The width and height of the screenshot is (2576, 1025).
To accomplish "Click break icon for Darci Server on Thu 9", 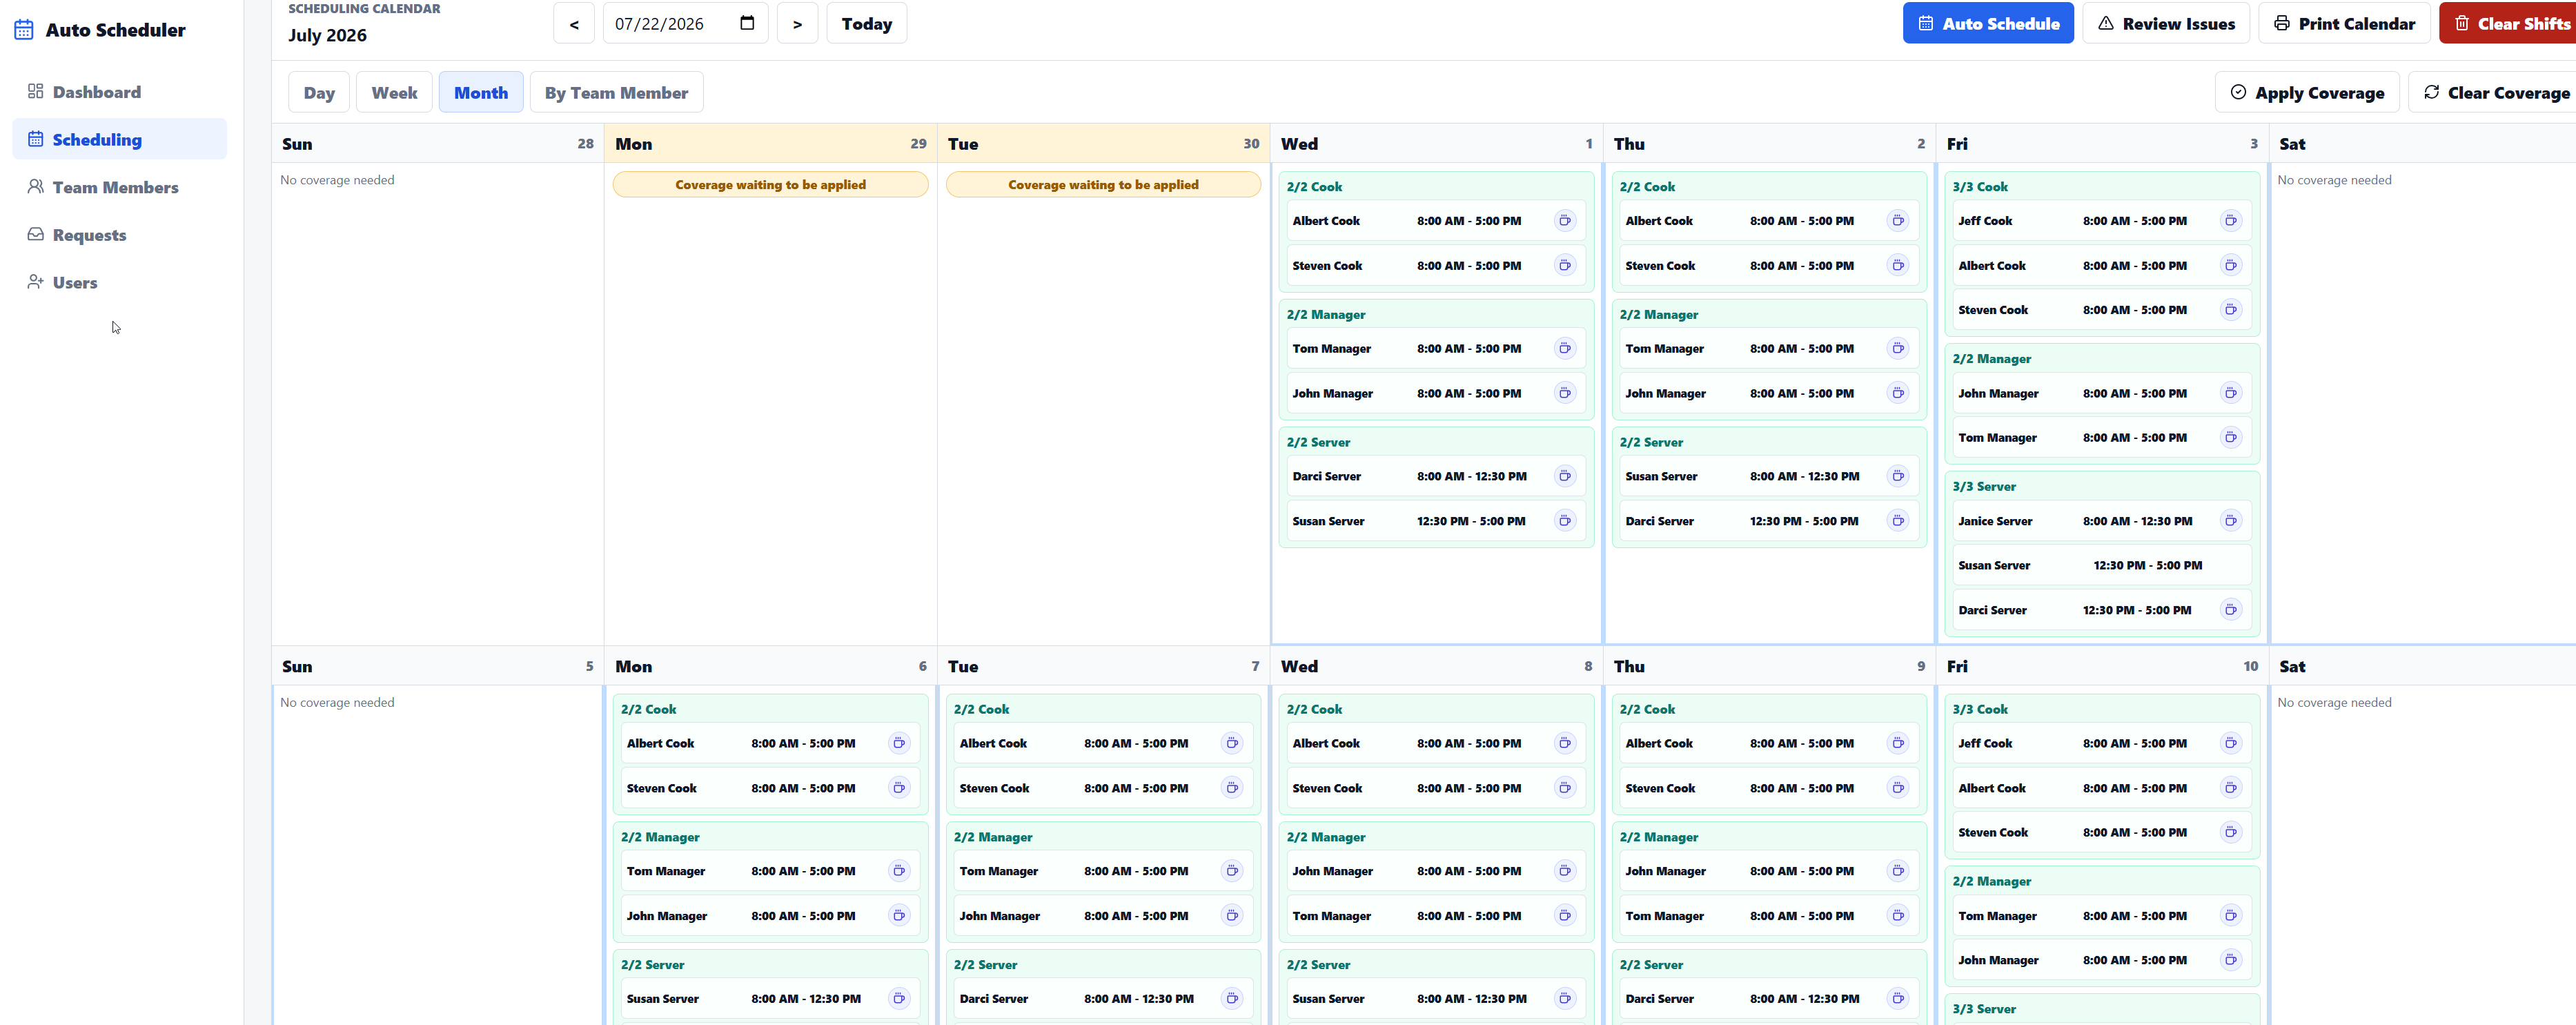I will coord(1897,999).
